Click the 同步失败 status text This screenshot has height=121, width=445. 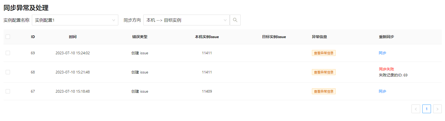coord(386,69)
